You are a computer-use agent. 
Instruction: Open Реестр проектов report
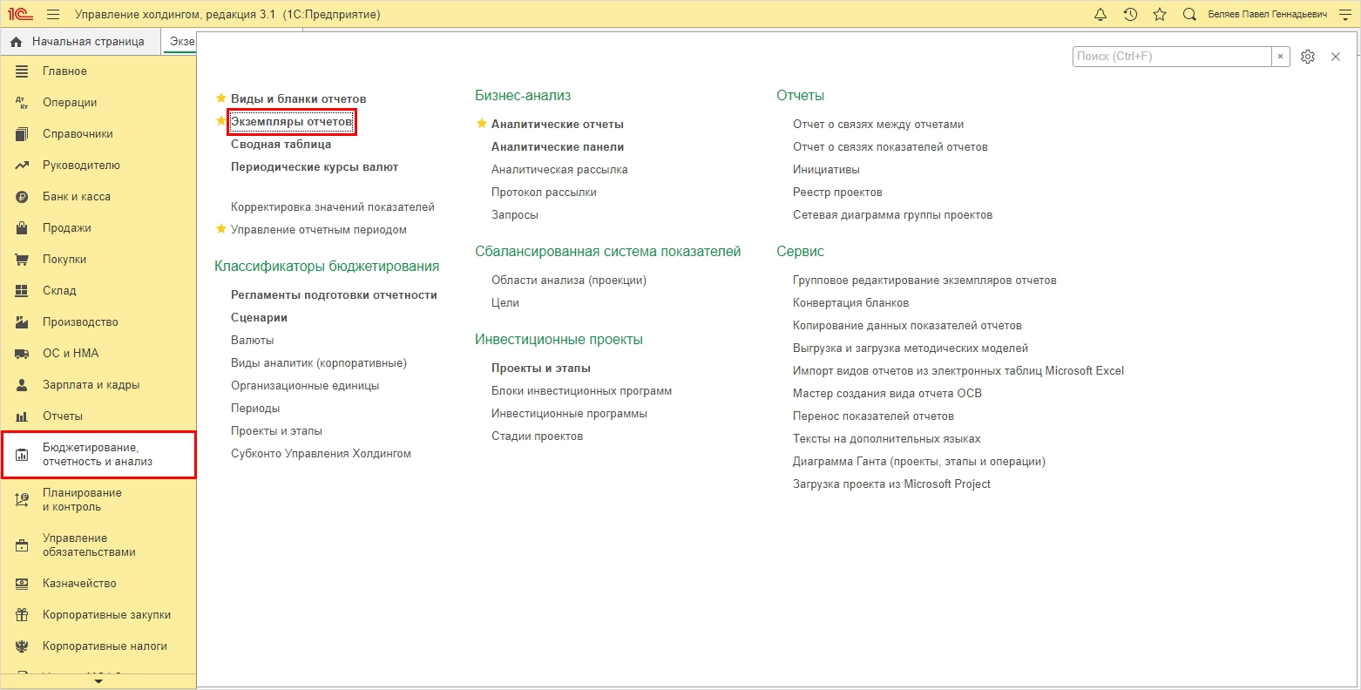837,193
